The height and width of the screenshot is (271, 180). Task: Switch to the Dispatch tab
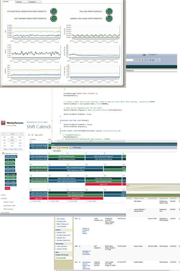[x=35, y=2]
